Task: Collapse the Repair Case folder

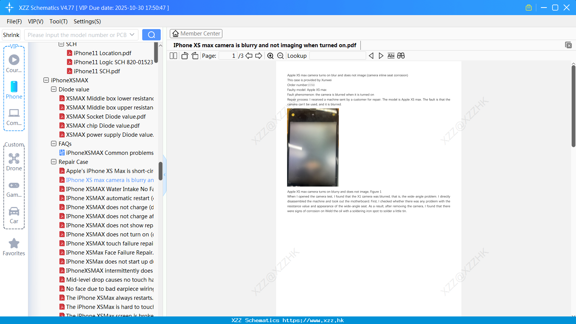Action: click(54, 162)
